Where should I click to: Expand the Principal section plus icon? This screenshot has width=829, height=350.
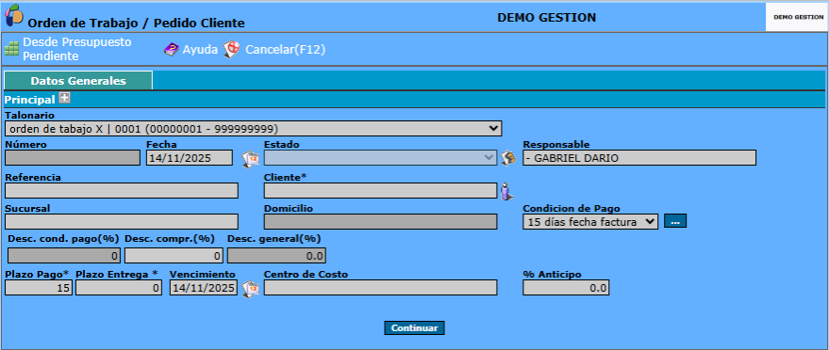tap(64, 98)
